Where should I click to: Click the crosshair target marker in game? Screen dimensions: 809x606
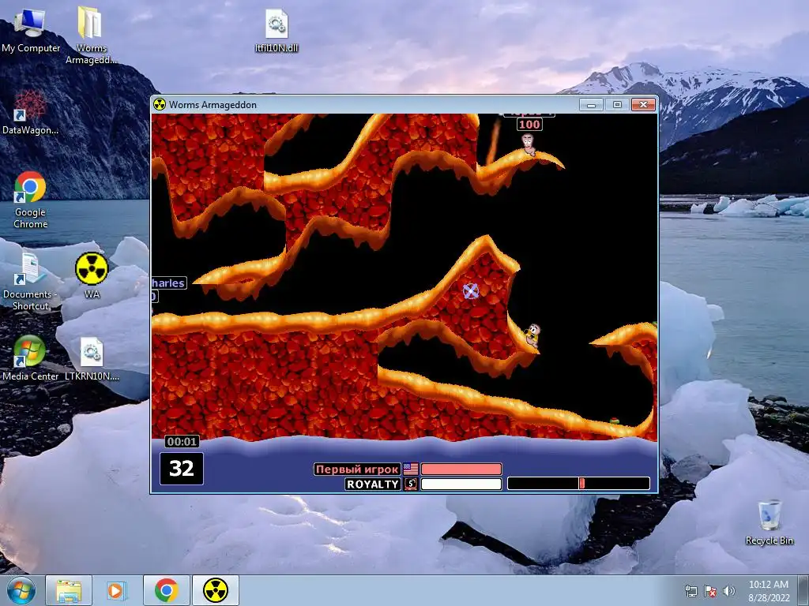click(x=471, y=291)
